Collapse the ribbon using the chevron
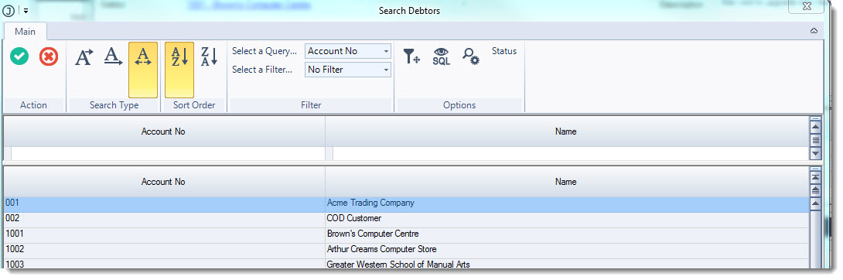 (814, 31)
